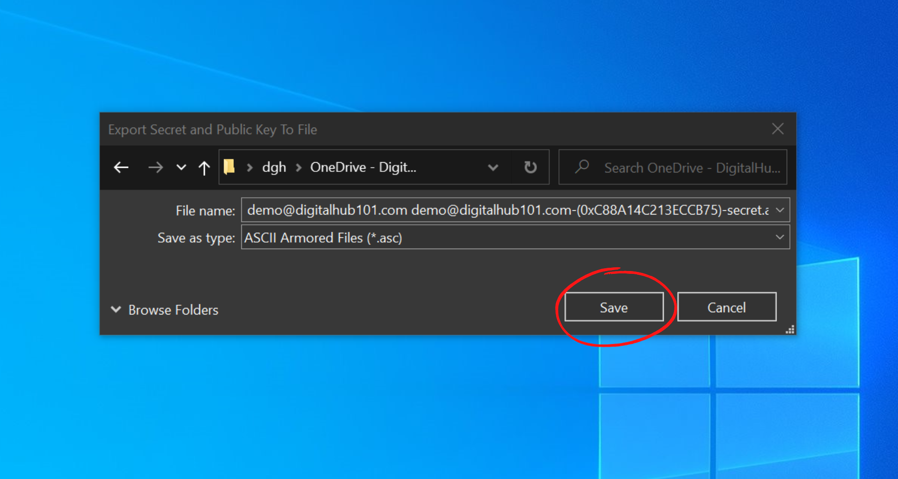Go up one folder level
Screen dimensions: 898x479
pos(204,167)
